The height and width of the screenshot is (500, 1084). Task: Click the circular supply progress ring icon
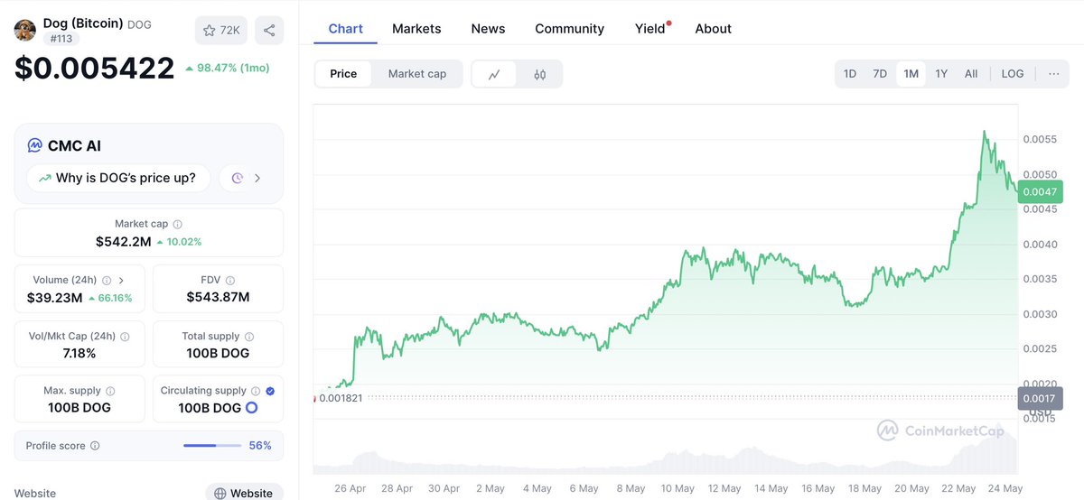252,408
